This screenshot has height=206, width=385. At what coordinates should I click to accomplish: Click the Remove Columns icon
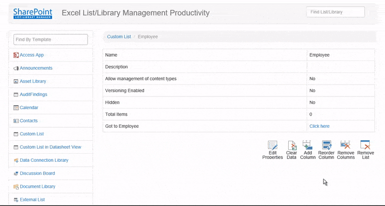pos(346,145)
